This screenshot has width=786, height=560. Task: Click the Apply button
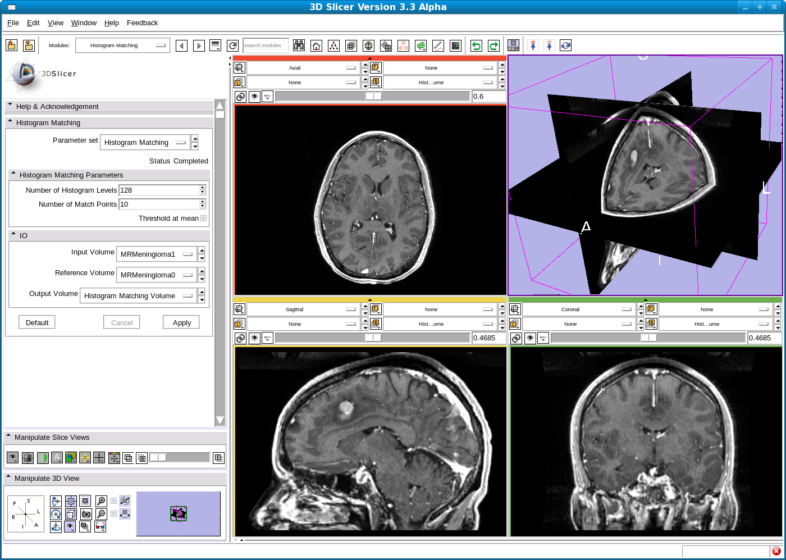[x=181, y=323]
